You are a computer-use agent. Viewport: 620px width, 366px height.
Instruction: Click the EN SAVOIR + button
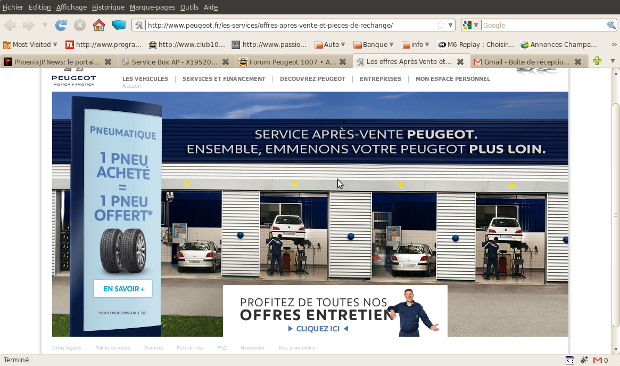pyautogui.click(x=123, y=289)
